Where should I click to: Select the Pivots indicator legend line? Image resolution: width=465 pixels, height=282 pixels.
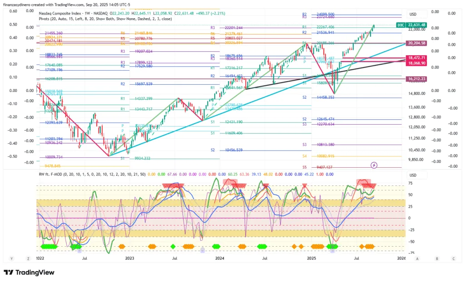[x=105, y=19]
